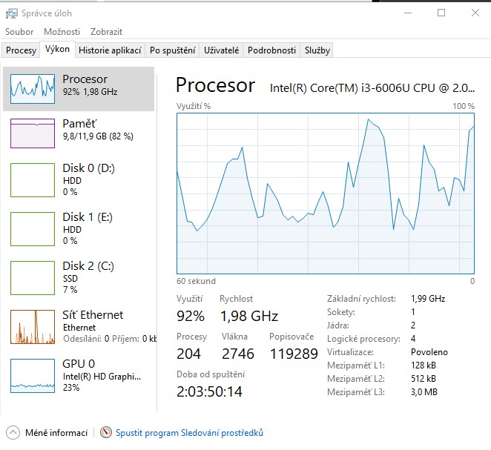The height and width of the screenshot is (450, 491).
Task: Open the Soubor menu
Action: [19, 32]
